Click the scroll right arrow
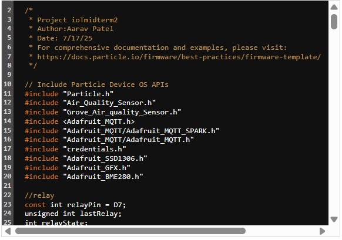 pos(322,231)
